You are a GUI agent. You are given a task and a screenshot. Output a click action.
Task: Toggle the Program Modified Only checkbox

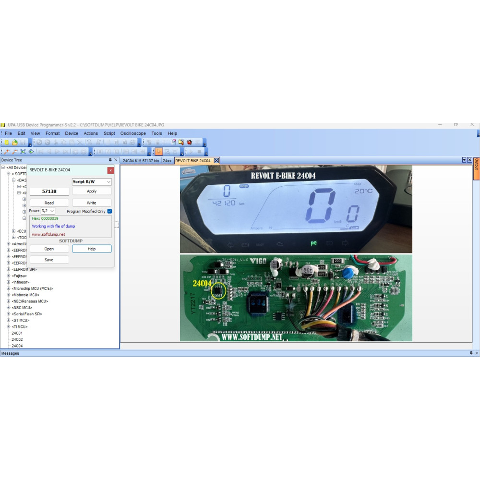(109, 211)
